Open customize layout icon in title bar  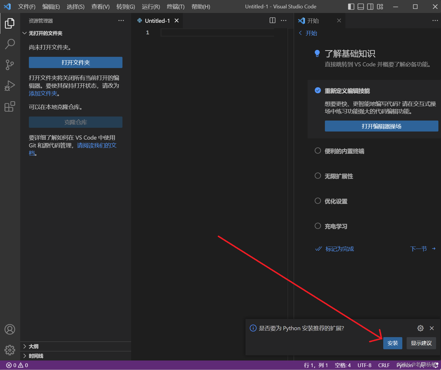click(x=380, y=7)
